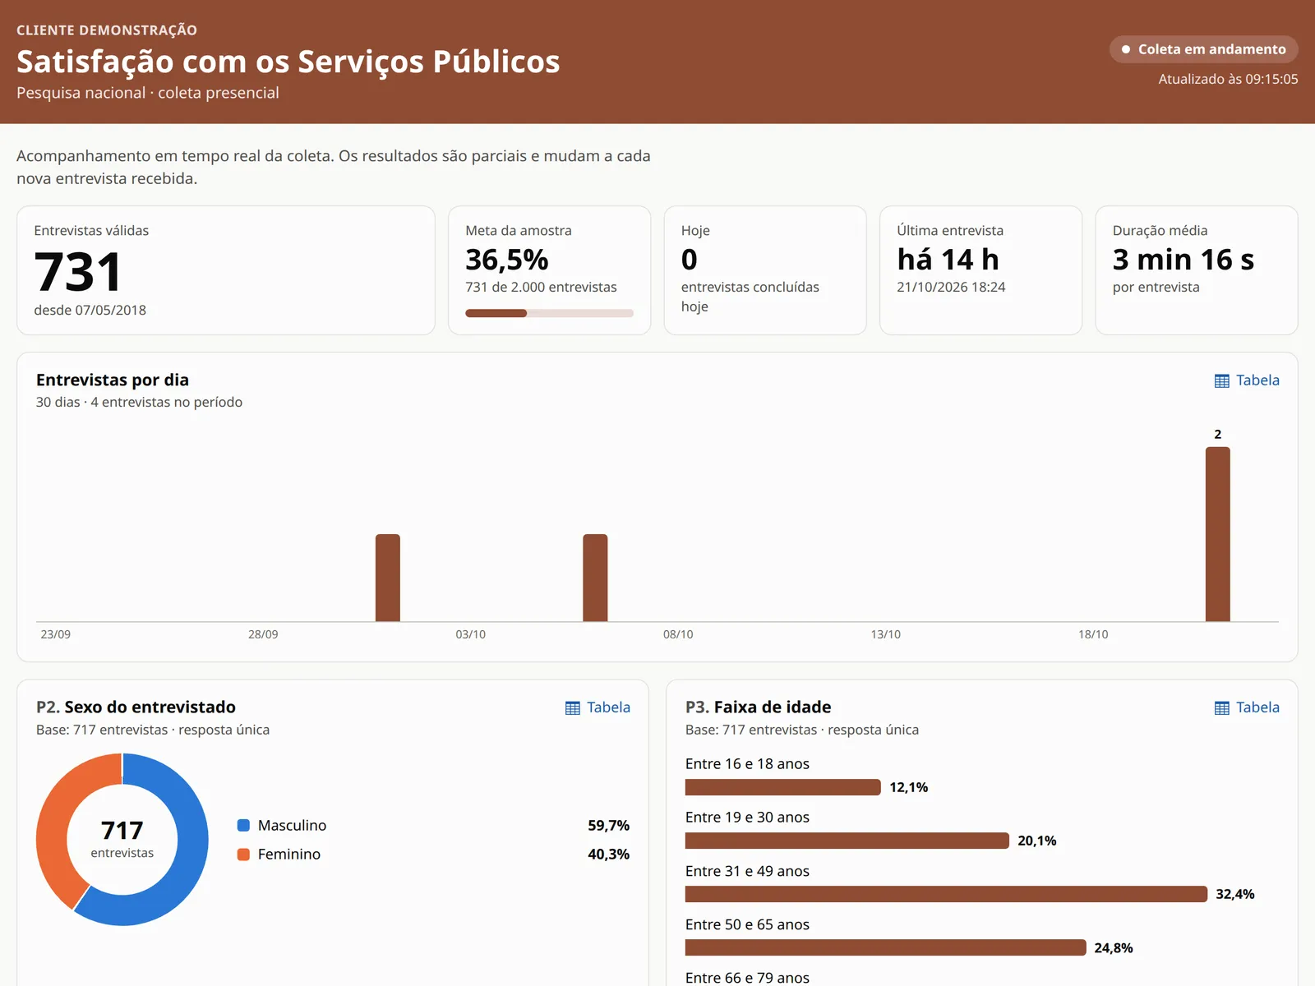Click the 'Entre 66 e 79 anos' label
1315x986 pixels.
pyautogui.click(x=747, y=977)
